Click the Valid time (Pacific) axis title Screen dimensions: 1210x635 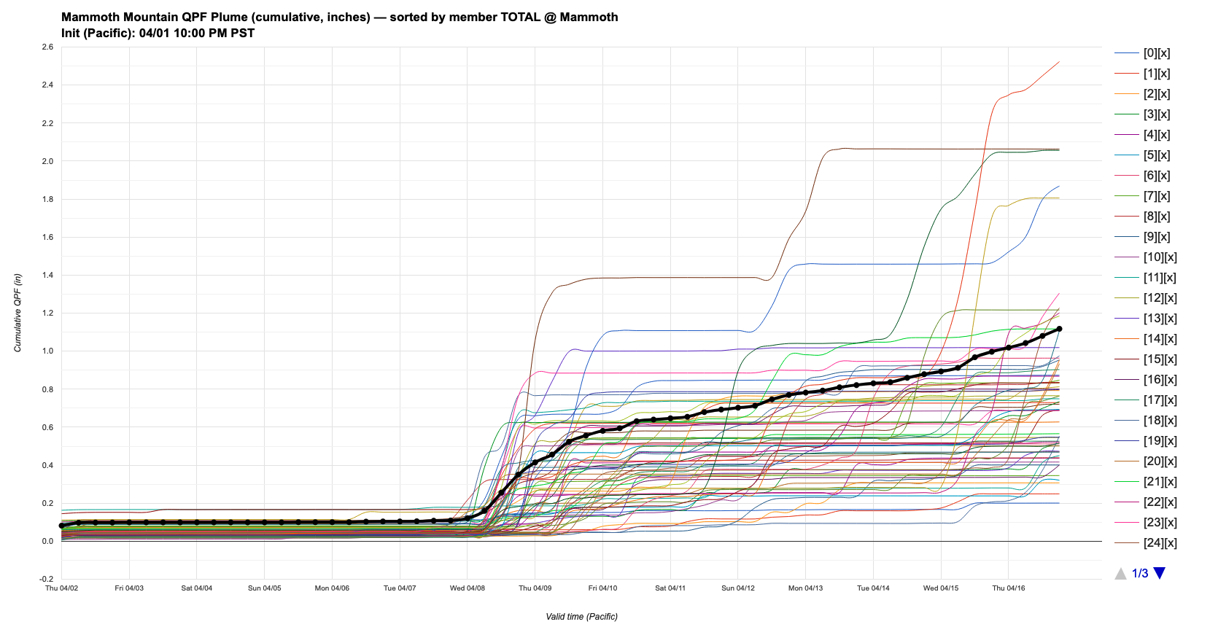coord(581,617)
